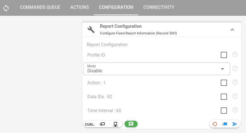Send the configuration with the arrow icon

(235, 124)
